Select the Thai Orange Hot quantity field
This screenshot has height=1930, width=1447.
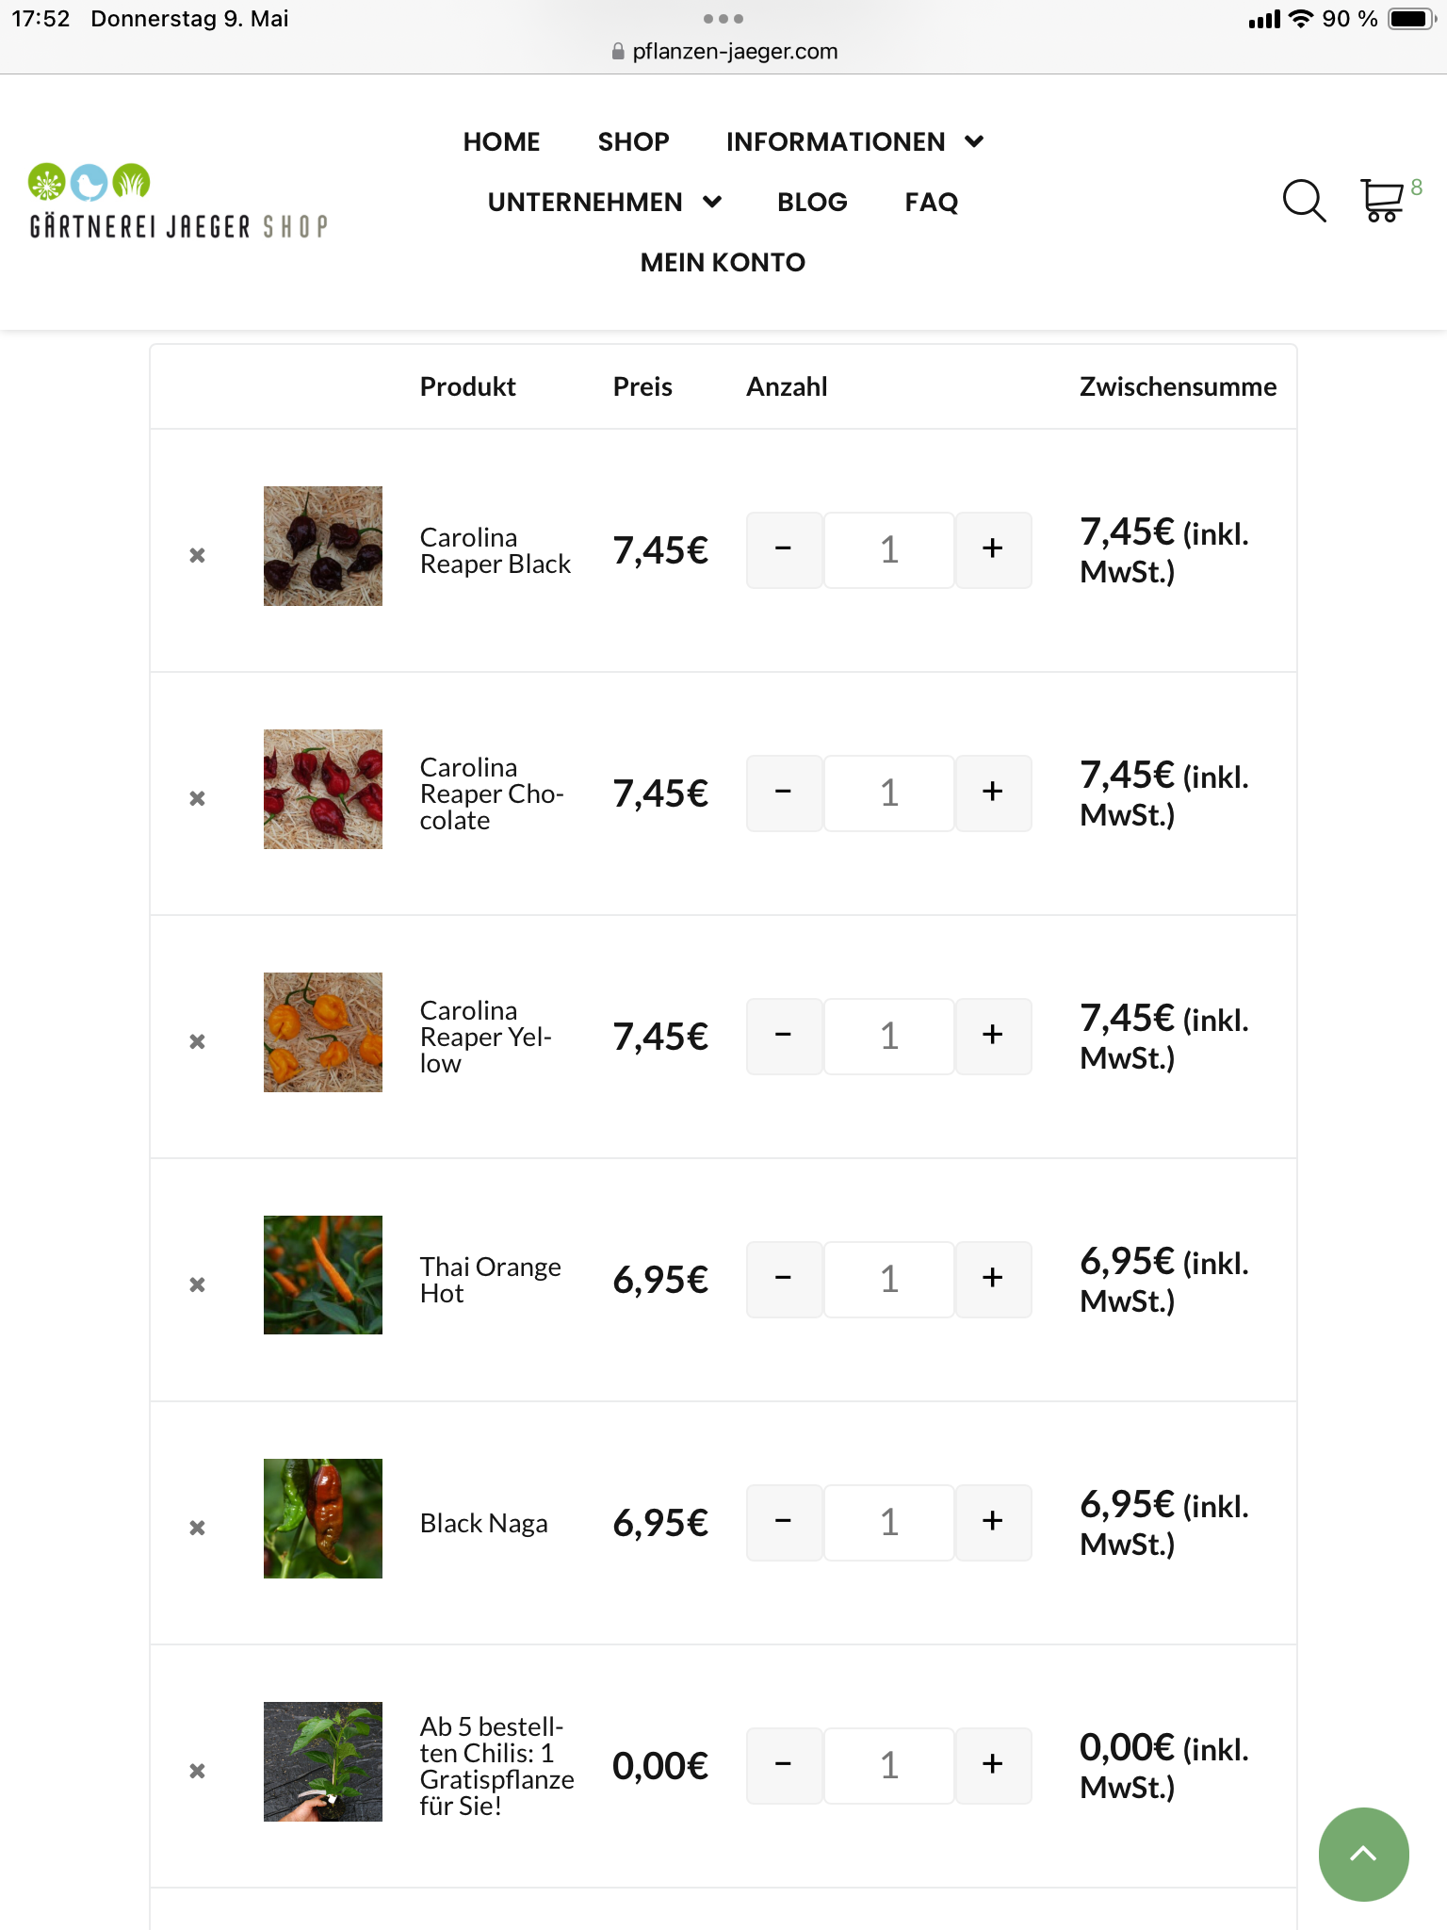click(x=889, y=1279)
